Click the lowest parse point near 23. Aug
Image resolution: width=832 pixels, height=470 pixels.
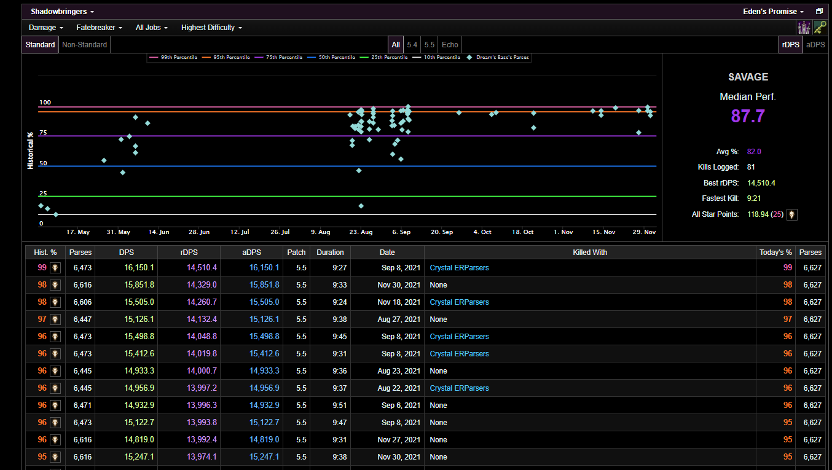click(x=361, y=206)
